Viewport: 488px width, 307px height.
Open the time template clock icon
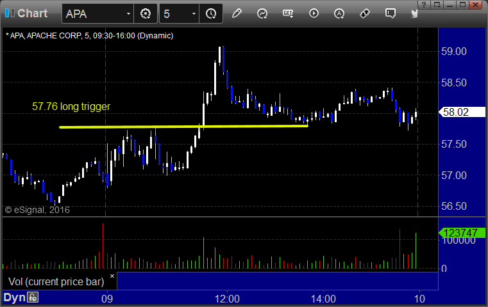pyautogui.click(x=211, y=13)
